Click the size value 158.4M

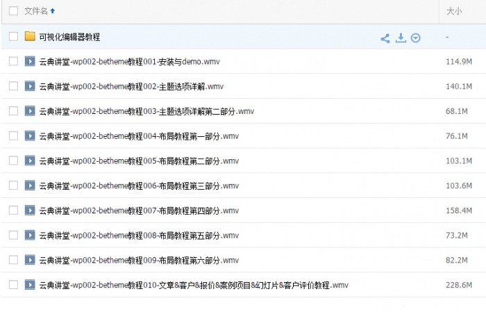459,211
